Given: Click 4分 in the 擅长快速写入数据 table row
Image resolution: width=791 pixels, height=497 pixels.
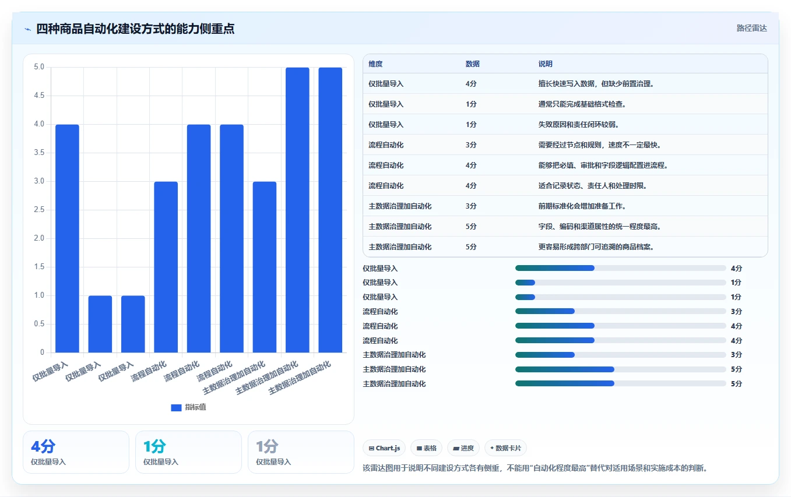Looking at the screenshot, I should pos(471,84).
